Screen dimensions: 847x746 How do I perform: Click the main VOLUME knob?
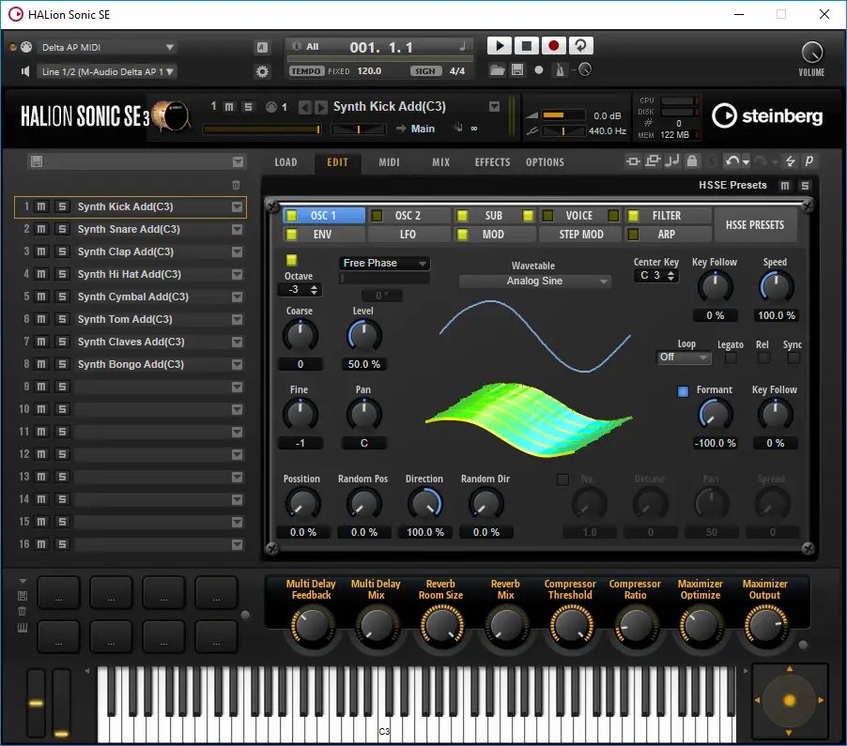(811, 53)
